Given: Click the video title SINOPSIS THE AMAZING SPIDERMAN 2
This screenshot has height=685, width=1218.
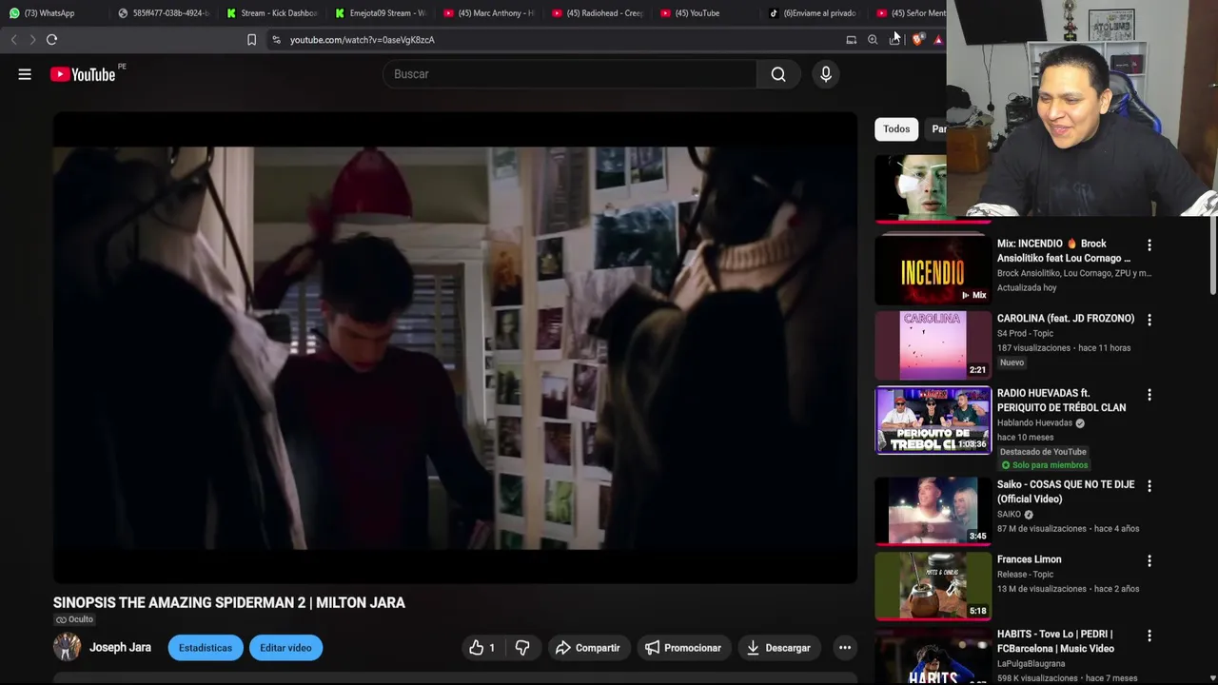Looking at the screenshot, I should coord(229,602).
